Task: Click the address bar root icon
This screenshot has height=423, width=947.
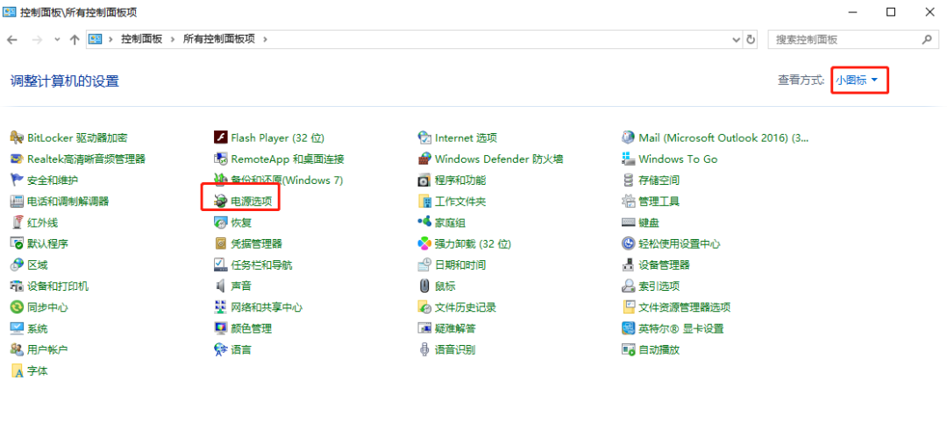Action: pyautogui.click(x=96, y=39)
